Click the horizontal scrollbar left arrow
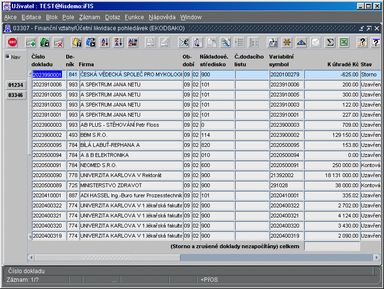Screen dimensions: 384x289 click(31, 257)
